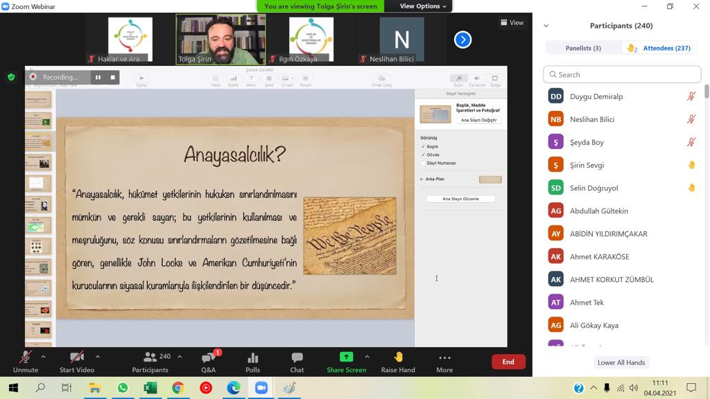Open audio options arrow beside Unmute

(43, 357)
